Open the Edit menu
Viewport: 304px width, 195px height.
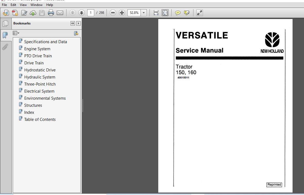pyautogui.click(x=13, y=5)
